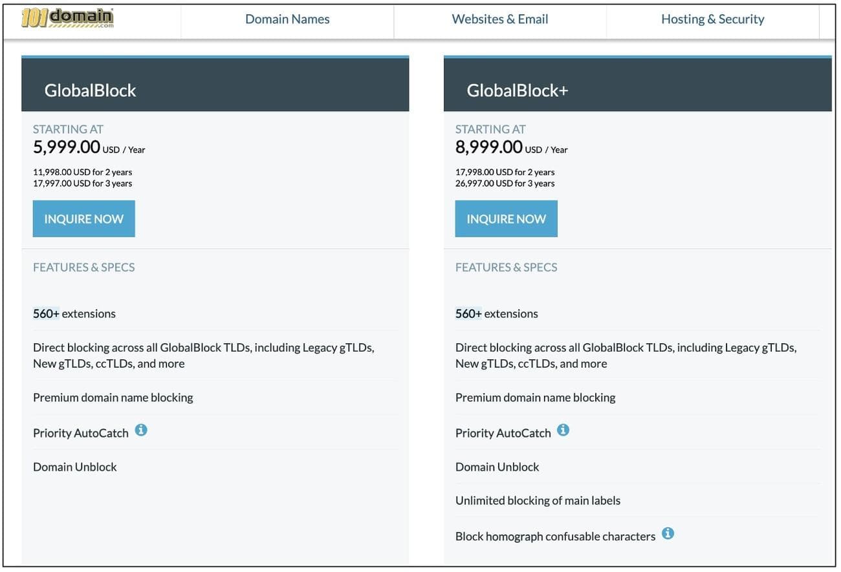Click info icon beside Block homograph confusable characters
841x572 pixels.
tap(668, 533)
